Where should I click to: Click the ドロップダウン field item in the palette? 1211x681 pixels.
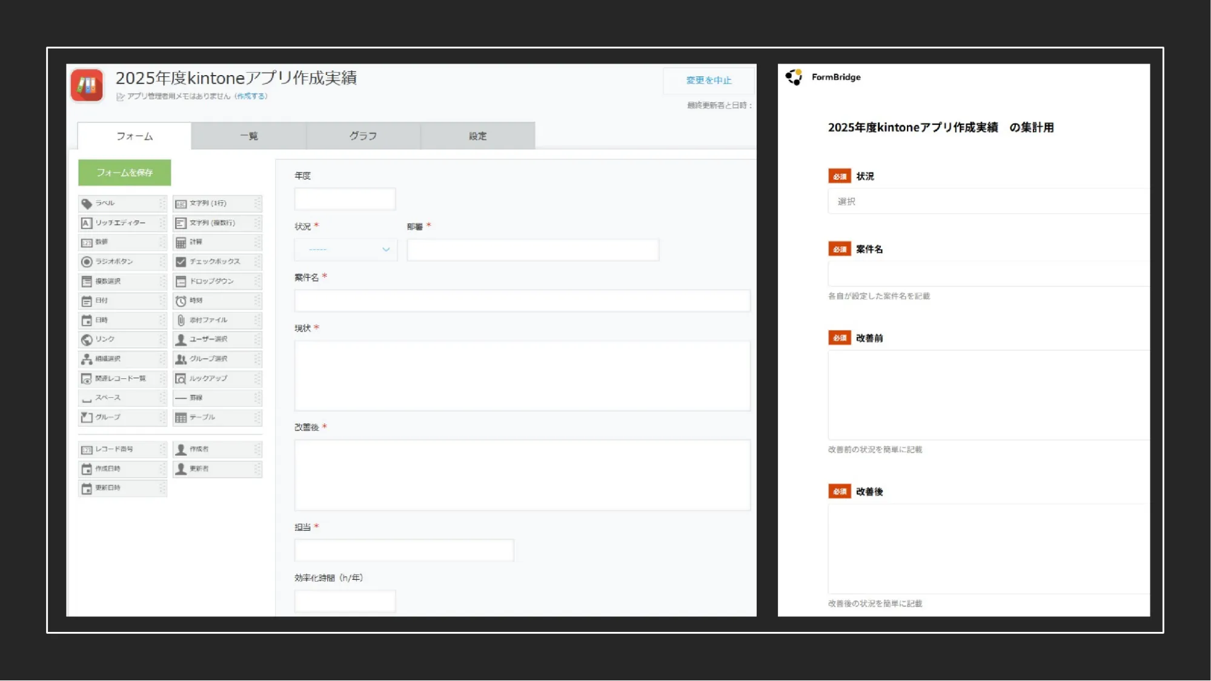coord(217,281)
